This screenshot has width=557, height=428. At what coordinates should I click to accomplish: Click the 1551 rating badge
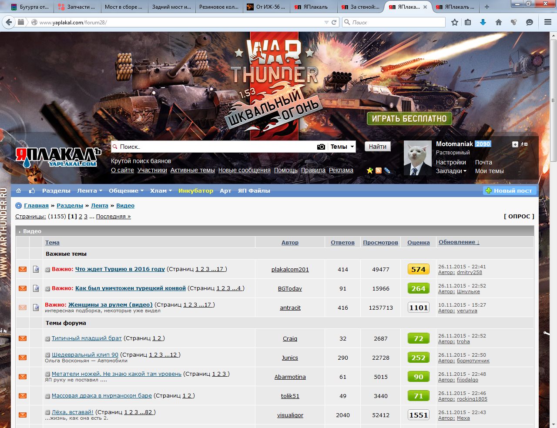tap(418, 415)
